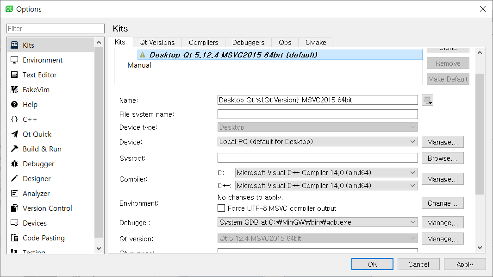The height and width of the screenshot is (277, 493).
Task: Open Devices settings icon
Action: click(14, 223)
